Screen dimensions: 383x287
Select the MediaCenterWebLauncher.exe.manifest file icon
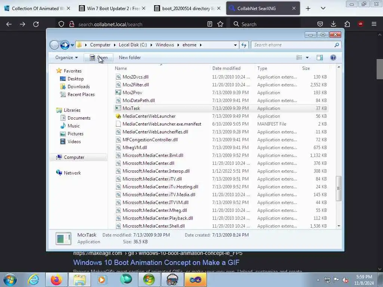118,124
